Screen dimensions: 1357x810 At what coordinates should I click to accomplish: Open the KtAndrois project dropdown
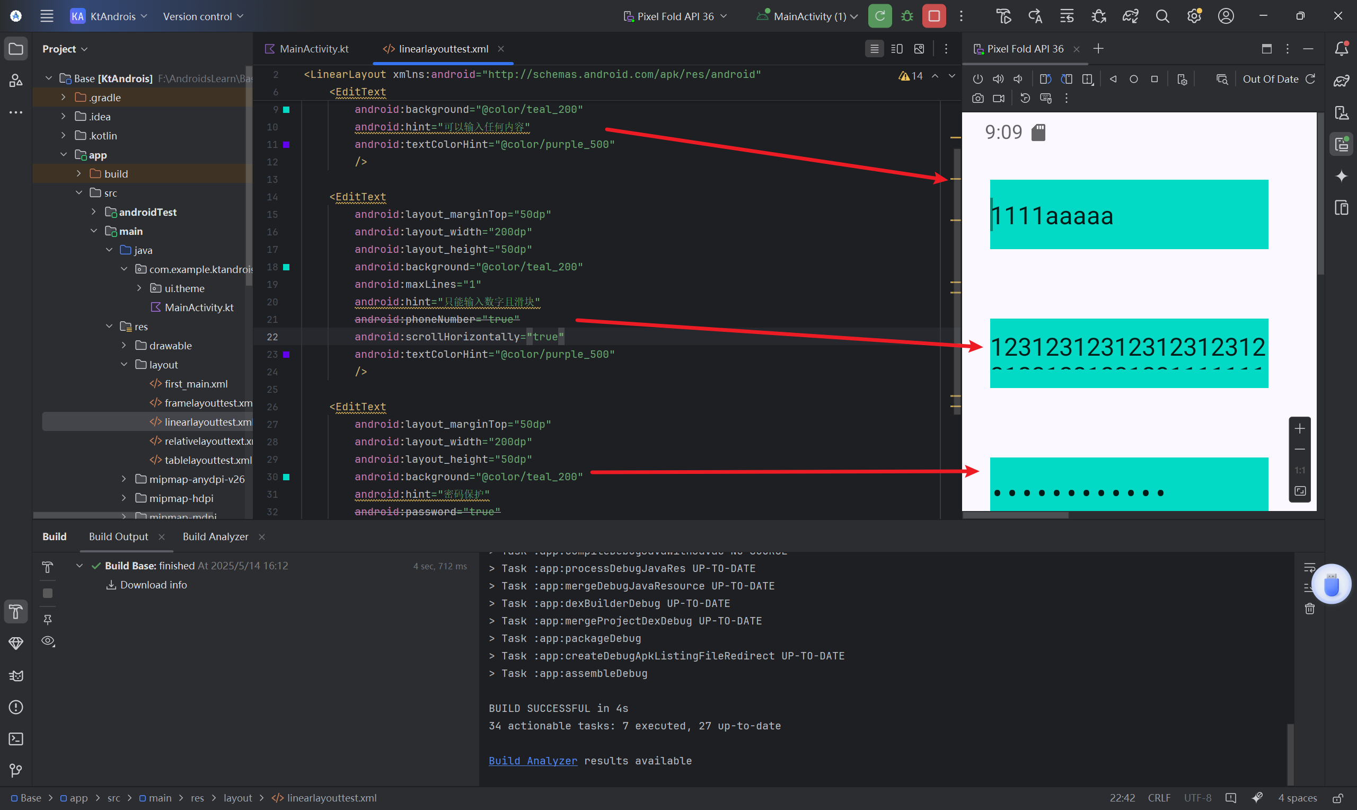coord(109,16)
